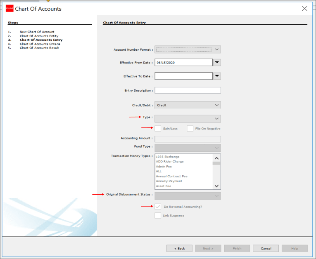Click the money types scrollbar thumb

click(216, 163)
